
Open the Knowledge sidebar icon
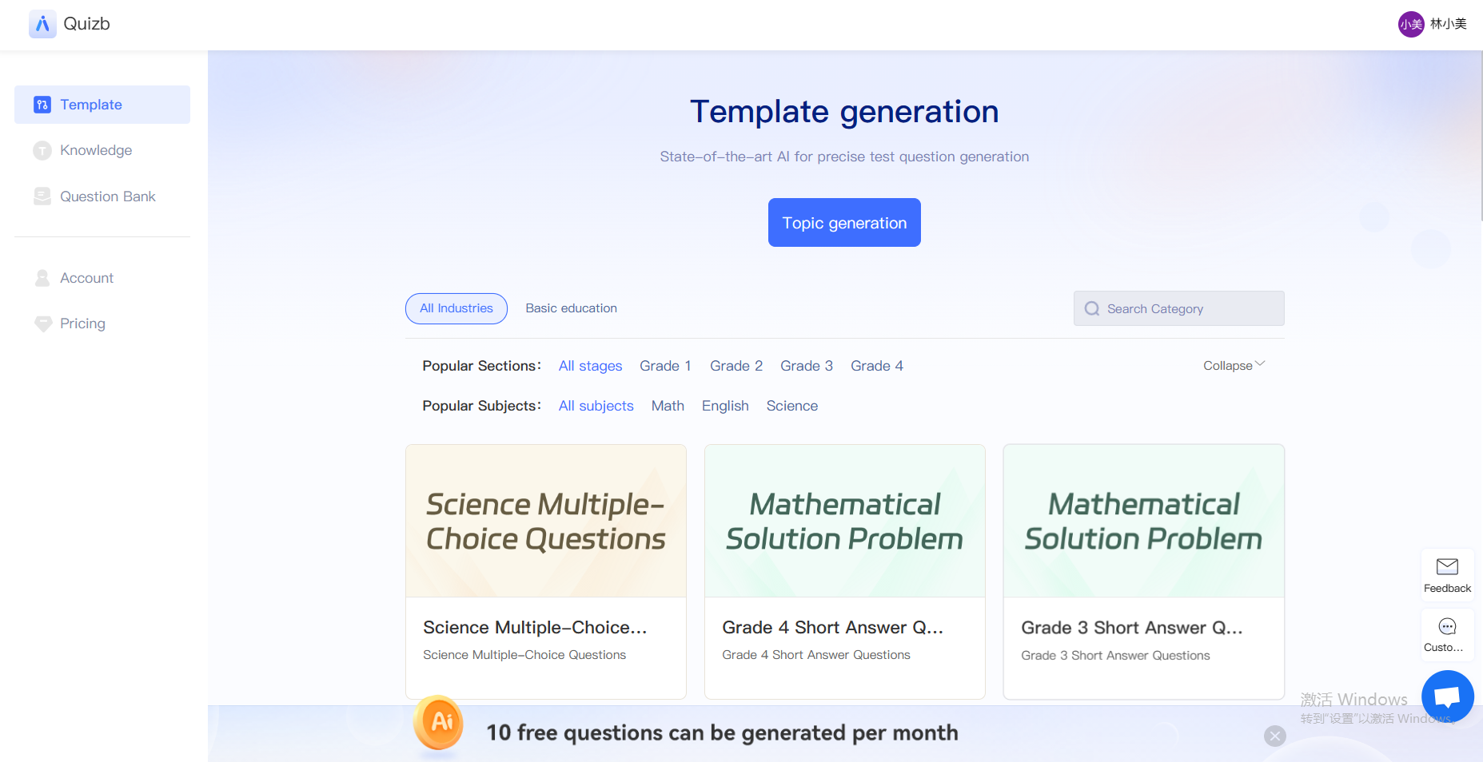(42, 150)
